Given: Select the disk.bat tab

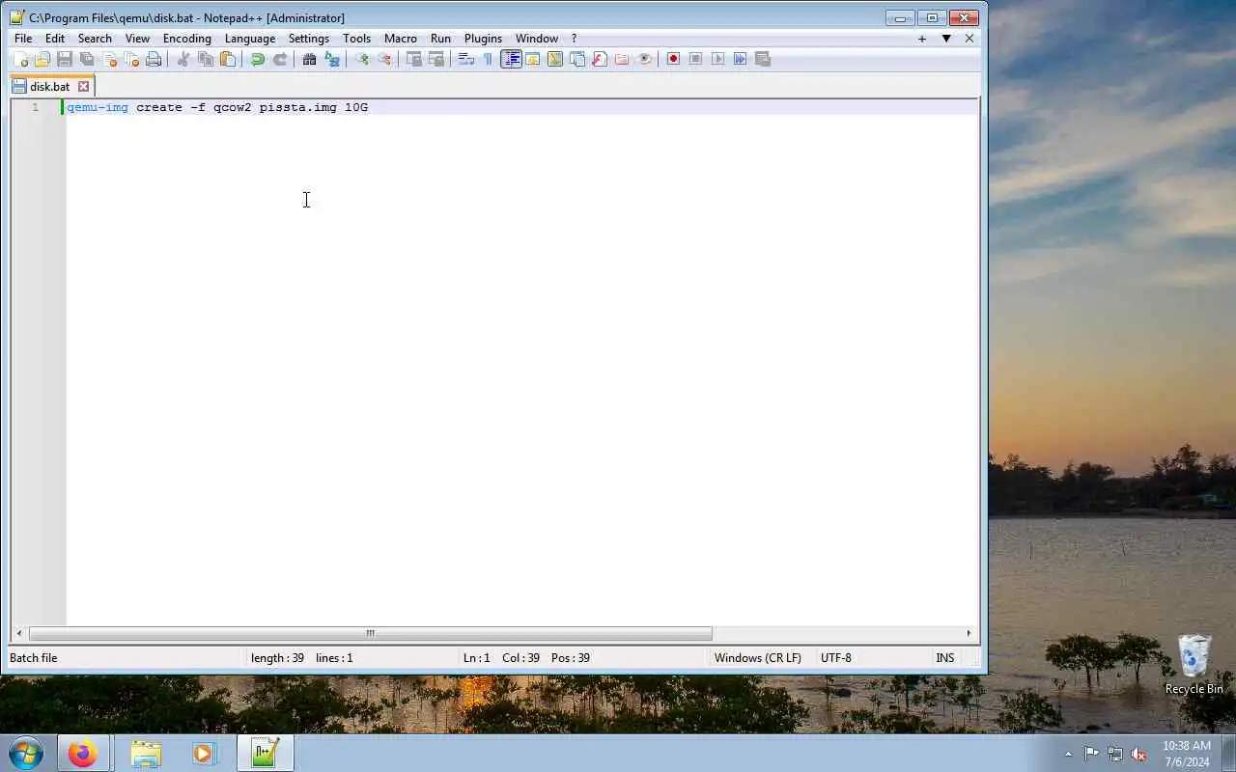Looking at the screenshot, I should [x=49, y=87].
